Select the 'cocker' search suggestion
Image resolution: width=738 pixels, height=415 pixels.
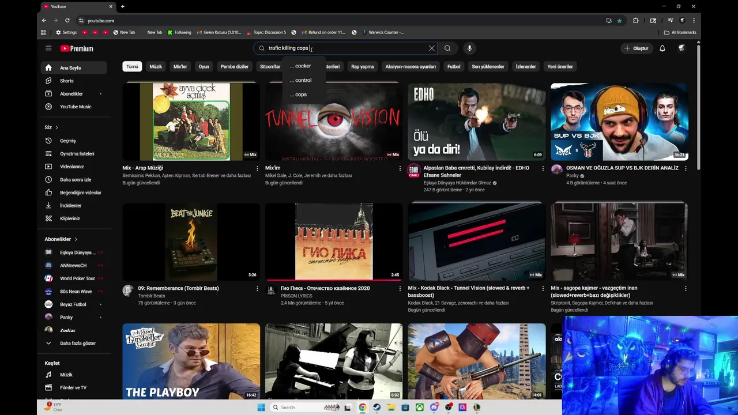(x=304, y=66)
